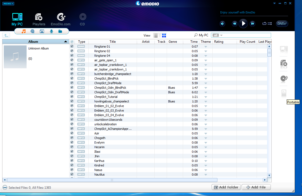Mute the volume speaker icon
The width and height of the screenshot is (302, 196).
tap(223, 24)
